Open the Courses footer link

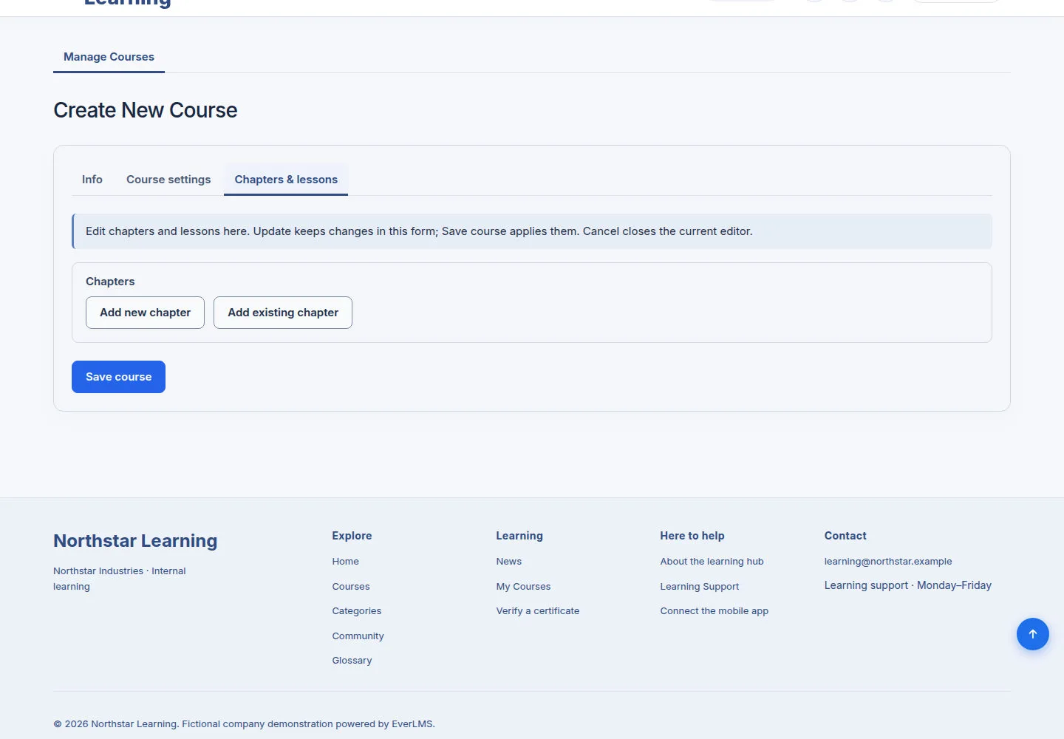(x=351, y=587)
